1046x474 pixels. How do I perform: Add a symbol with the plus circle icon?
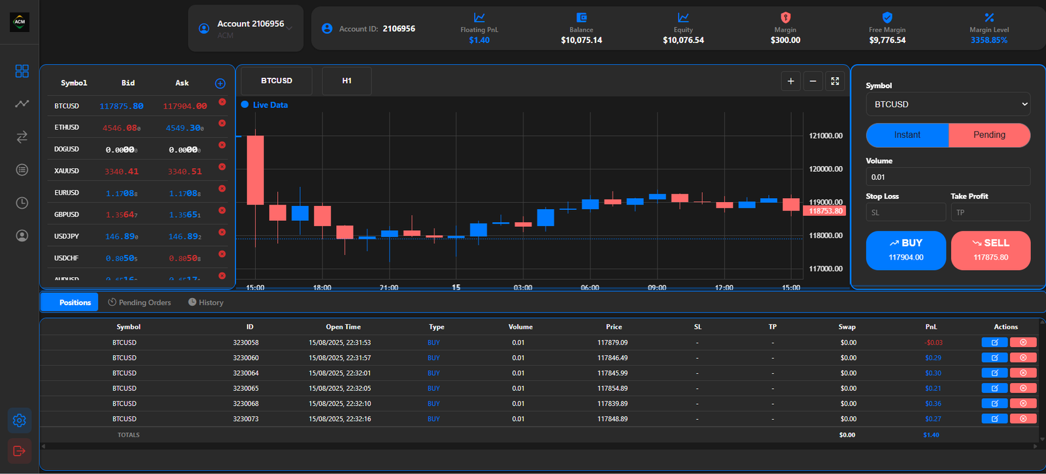coord(220,83)
